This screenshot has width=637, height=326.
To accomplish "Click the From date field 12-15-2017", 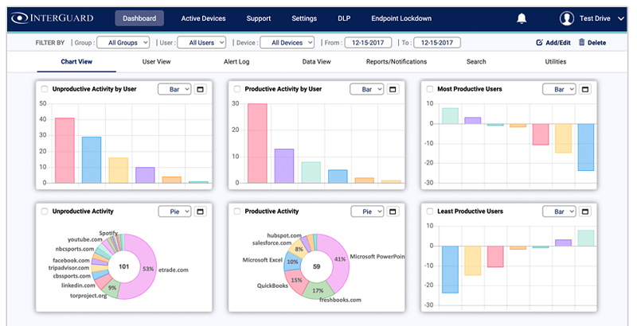I will click(368, 43).
